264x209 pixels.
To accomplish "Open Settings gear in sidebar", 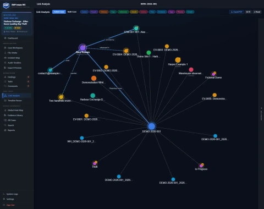I will click(x=4, y=199).
